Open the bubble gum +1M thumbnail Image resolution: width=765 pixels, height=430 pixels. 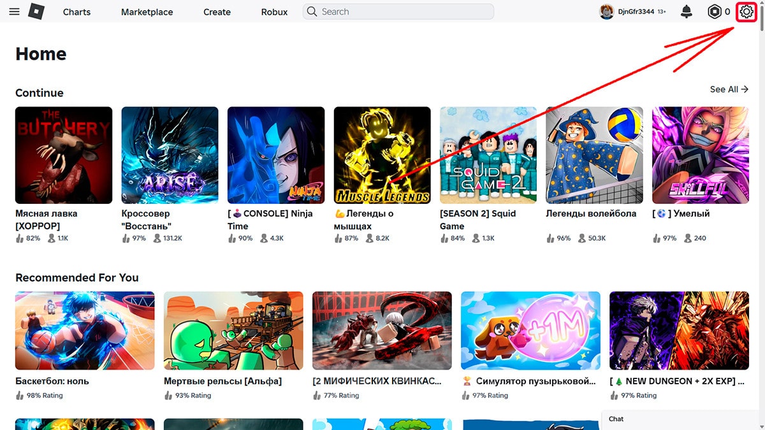tap(530, 331)
